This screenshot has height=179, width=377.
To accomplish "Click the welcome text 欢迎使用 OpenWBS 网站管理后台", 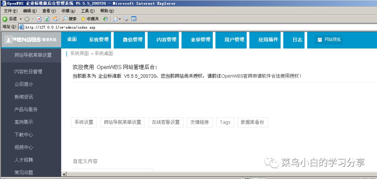I will [115, 67].
